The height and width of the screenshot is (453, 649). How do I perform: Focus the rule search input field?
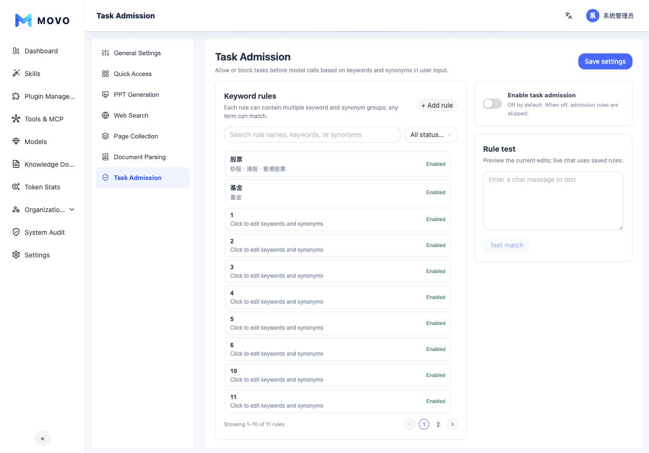click(312, 135)
